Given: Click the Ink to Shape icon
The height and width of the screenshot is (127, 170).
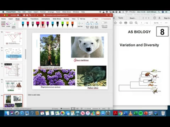Looking at the screenshot, I should click(92, 23).
